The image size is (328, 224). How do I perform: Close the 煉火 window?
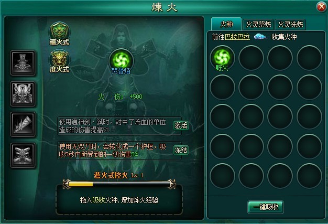321,7
